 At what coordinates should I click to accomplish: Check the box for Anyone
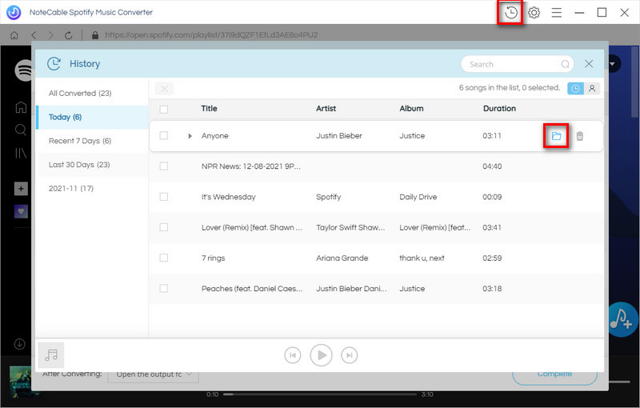(164, 135)
